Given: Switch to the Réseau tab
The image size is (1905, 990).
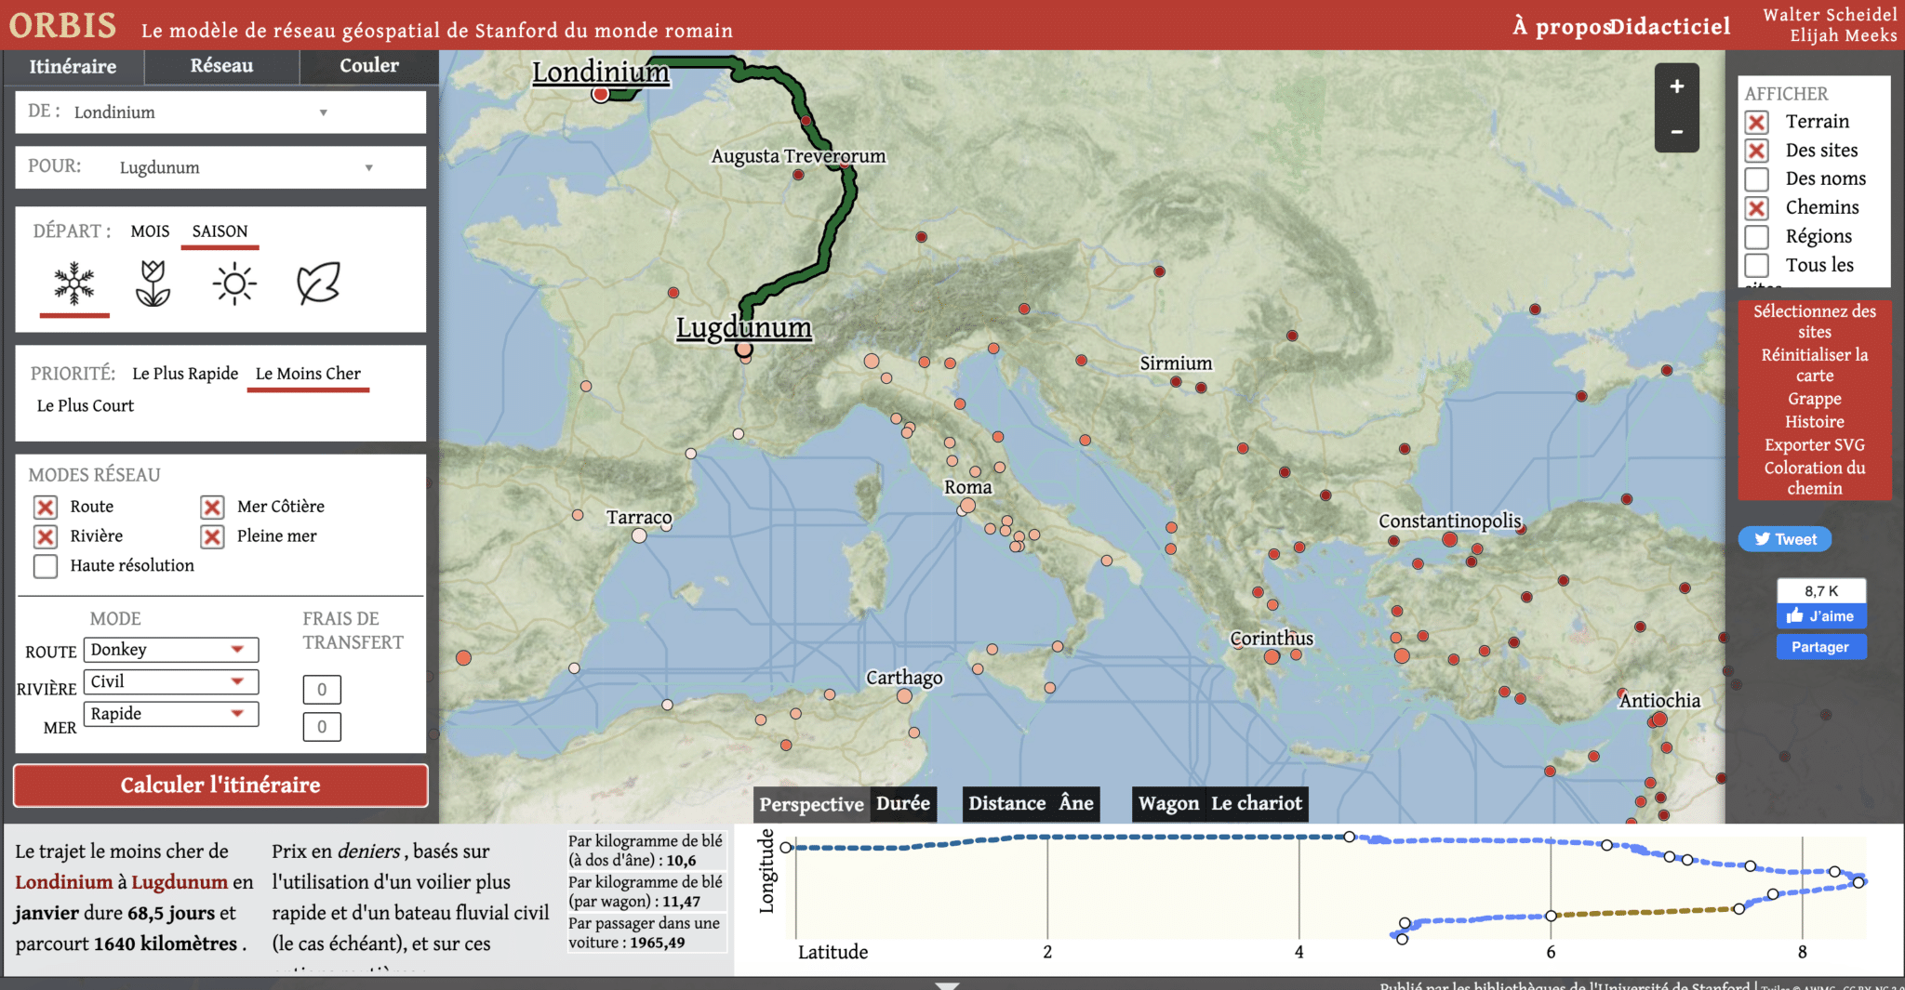Looking at the screenshot, I should point(221,66).
